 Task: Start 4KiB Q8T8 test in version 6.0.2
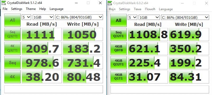(x=119, y=49)
